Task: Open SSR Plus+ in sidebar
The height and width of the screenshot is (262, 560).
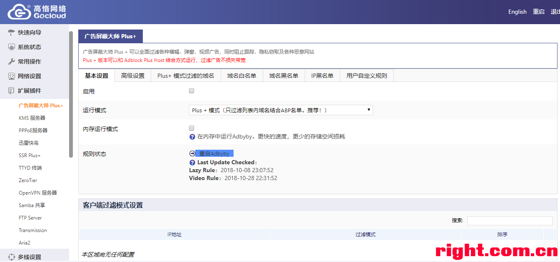Action: (30, 156)
